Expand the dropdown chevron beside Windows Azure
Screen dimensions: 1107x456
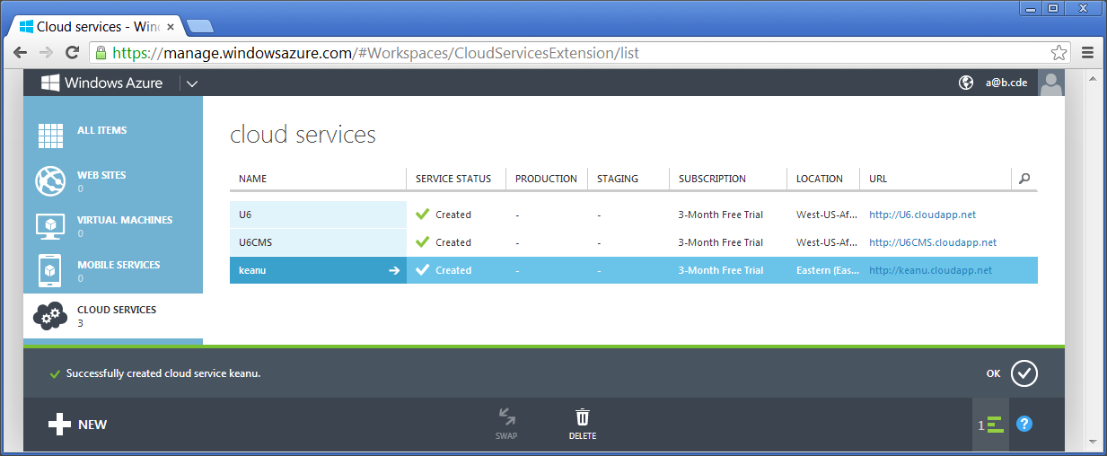(x=192, y=83)
